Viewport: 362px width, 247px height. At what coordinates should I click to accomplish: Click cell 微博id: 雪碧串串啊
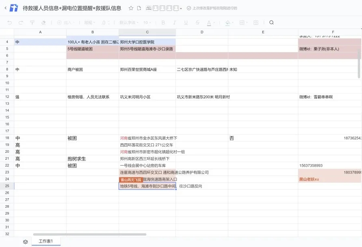pos(330,97)
